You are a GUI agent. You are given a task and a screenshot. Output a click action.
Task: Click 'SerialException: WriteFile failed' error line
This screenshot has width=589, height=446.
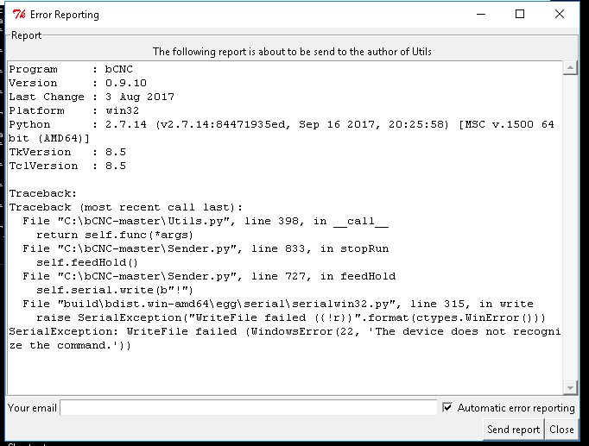click(x=284, y=339)
